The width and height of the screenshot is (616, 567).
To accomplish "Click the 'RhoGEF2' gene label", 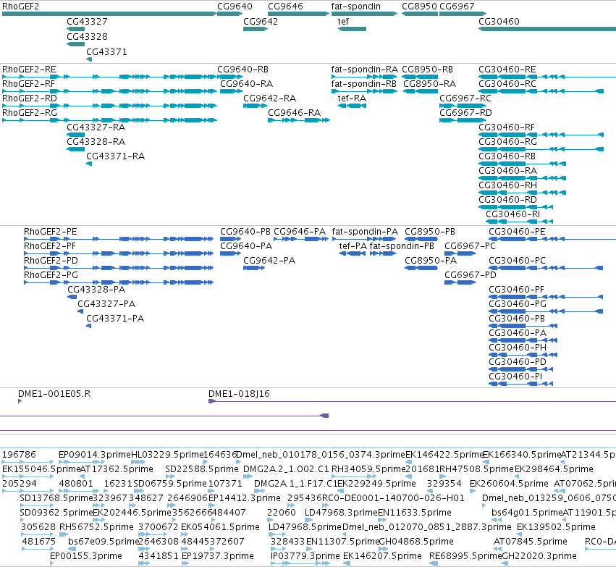I will (x=20, y=7).
